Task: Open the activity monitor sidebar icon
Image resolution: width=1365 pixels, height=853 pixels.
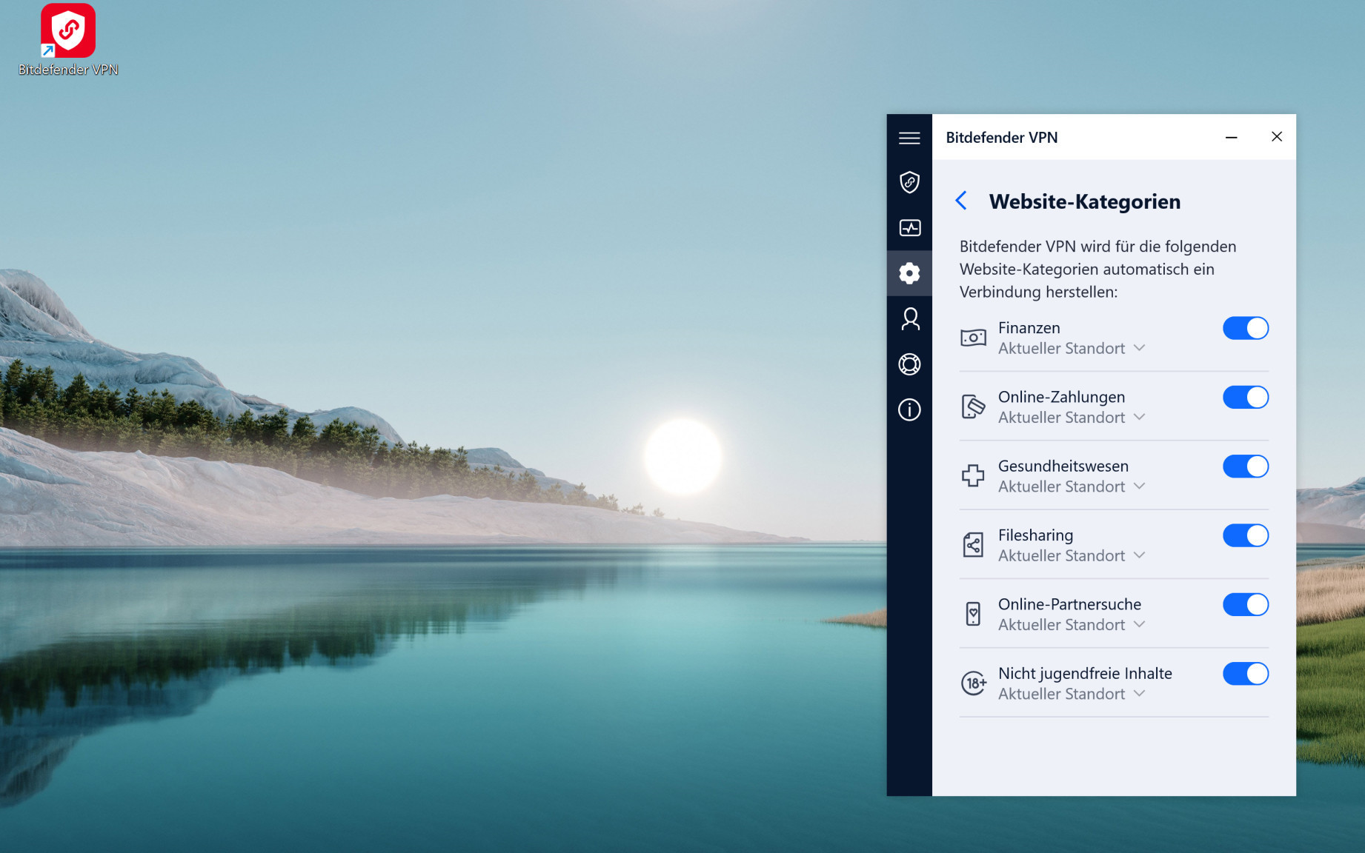Action: 909,228
